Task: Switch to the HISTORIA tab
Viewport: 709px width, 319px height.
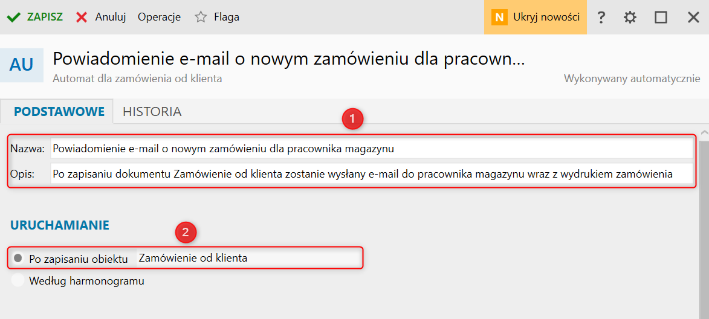Action: (152, 112)
